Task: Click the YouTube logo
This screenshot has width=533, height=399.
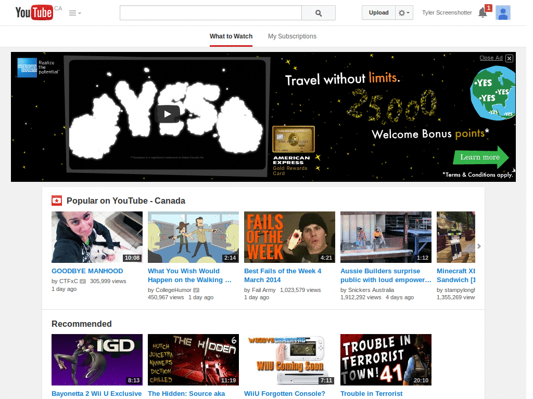Action: coord(34,12)
